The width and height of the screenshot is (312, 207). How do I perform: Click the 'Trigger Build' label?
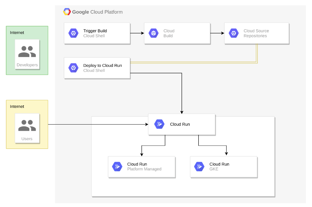click(95, 31)
